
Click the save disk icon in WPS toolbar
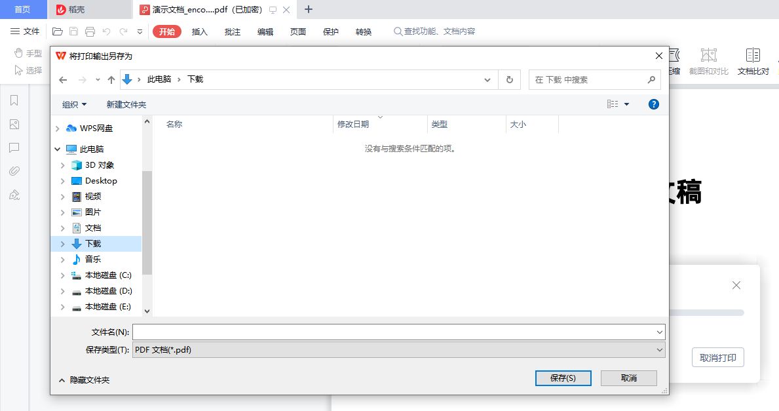(73, 32)
